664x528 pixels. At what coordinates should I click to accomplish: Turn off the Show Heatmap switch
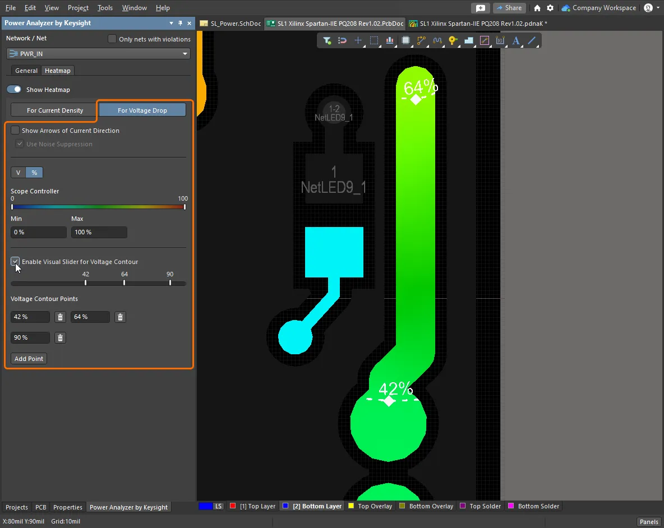14,90
